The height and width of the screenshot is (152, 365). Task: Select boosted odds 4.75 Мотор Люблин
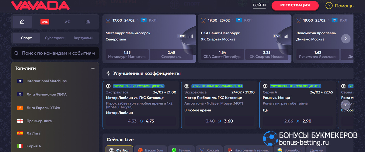tap(141, 121)
